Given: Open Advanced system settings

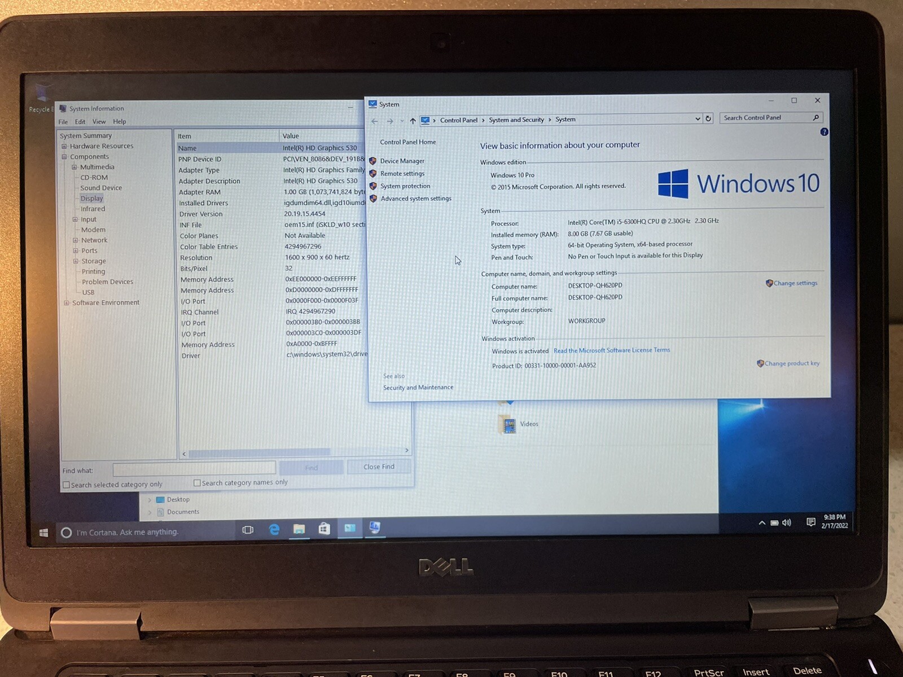Looking at the screenshot, I should pos(416,199).
